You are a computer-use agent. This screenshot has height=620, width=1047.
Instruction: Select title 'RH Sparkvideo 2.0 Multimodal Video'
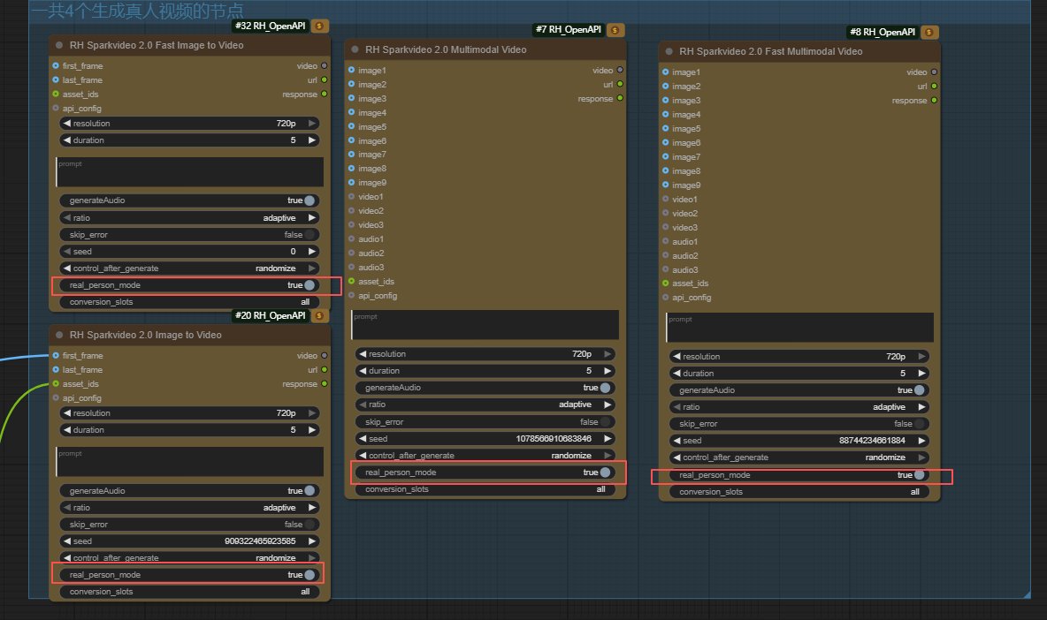[446, 49]
